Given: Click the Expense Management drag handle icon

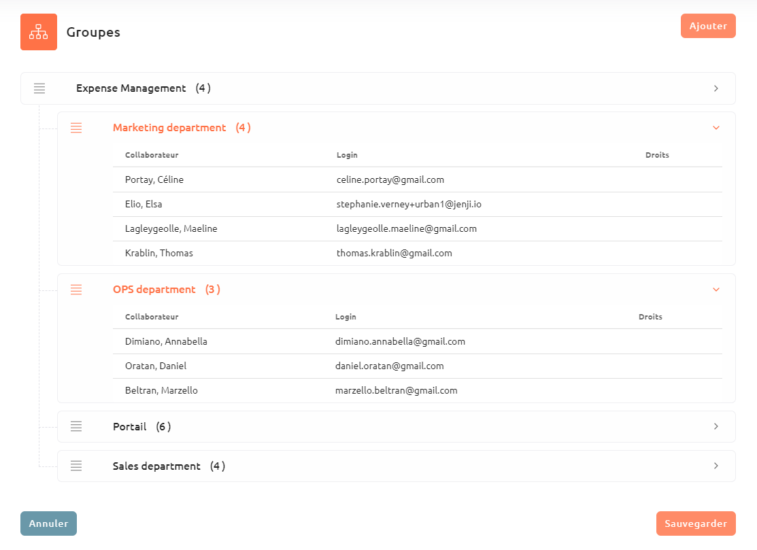Looking at the screenshot, I should pyautogui.click(x=39, y=88).
